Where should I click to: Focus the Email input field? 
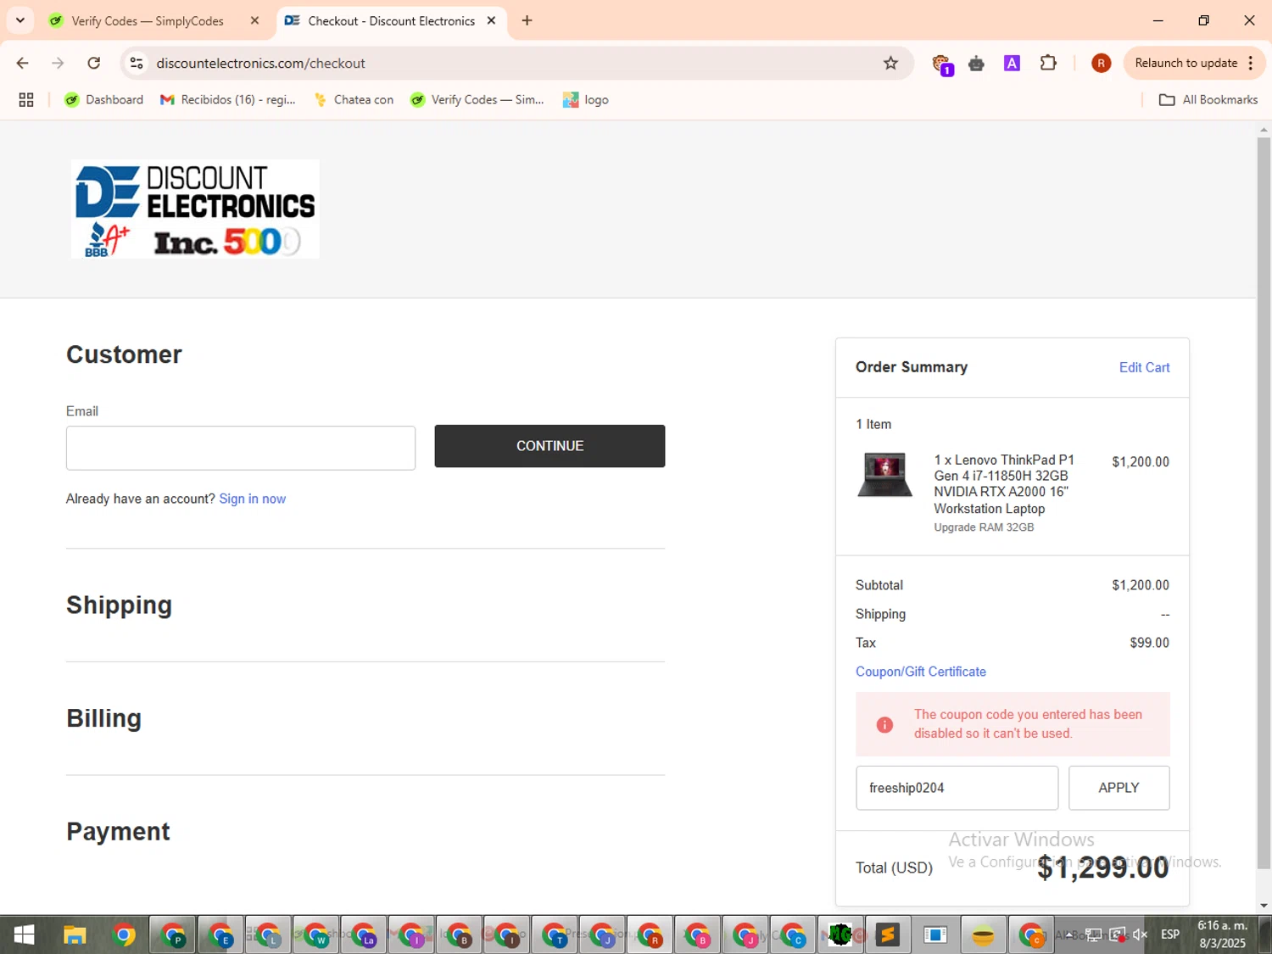click(241, 448)
